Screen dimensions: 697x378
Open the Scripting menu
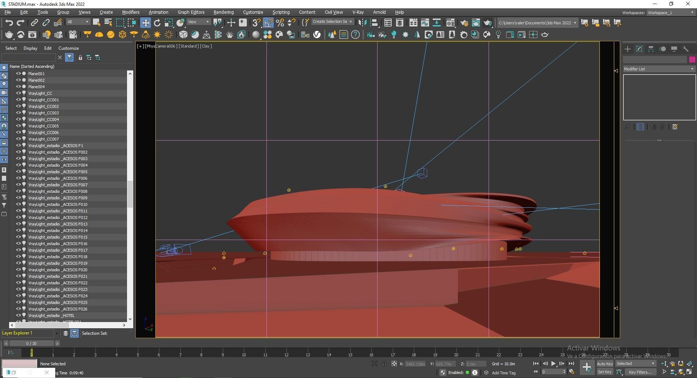[281, 12]
